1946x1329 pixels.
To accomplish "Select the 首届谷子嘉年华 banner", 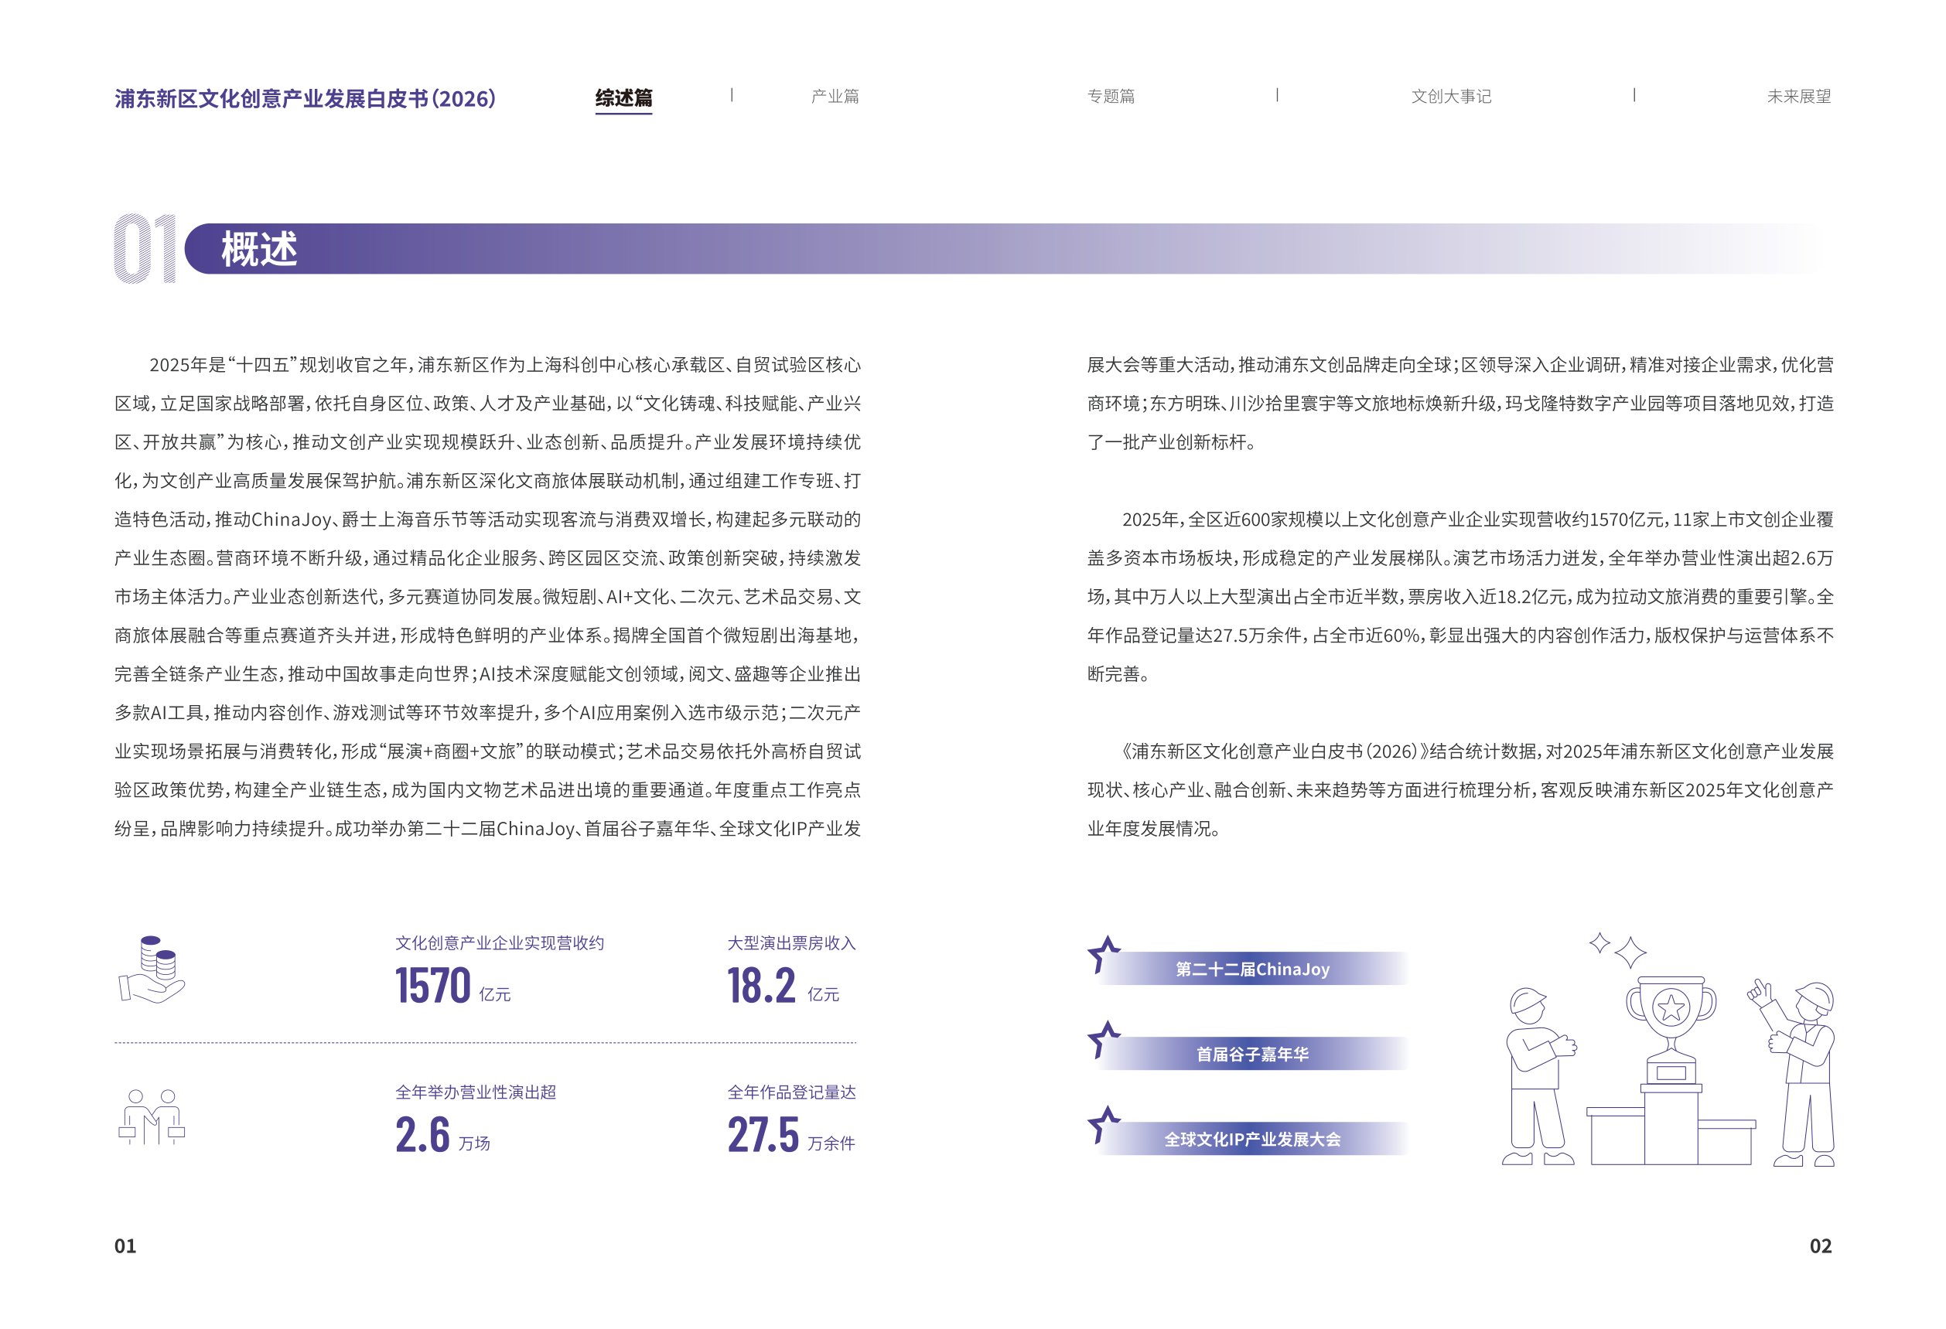I will pos(1252,1055).
